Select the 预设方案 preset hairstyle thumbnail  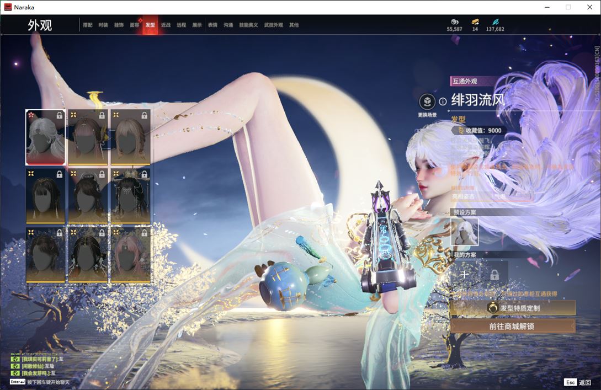point(464,232)
